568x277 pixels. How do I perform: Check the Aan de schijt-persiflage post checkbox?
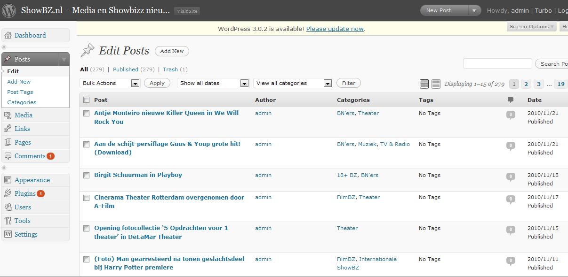(x=86, y=144)
